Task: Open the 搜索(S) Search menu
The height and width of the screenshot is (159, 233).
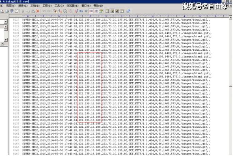Action: pyautogui.click(x=23, y=6)
